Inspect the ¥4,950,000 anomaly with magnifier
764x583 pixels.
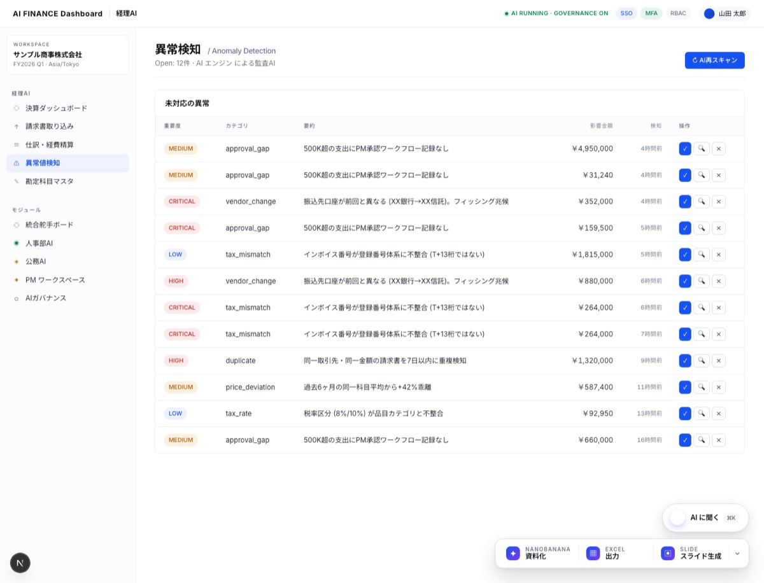coord(702,148)
